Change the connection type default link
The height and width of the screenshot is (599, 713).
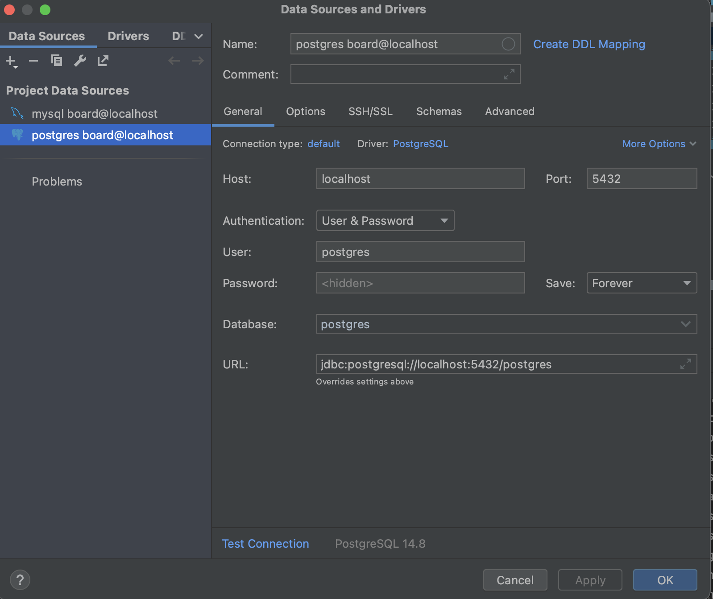coord(323,144)
